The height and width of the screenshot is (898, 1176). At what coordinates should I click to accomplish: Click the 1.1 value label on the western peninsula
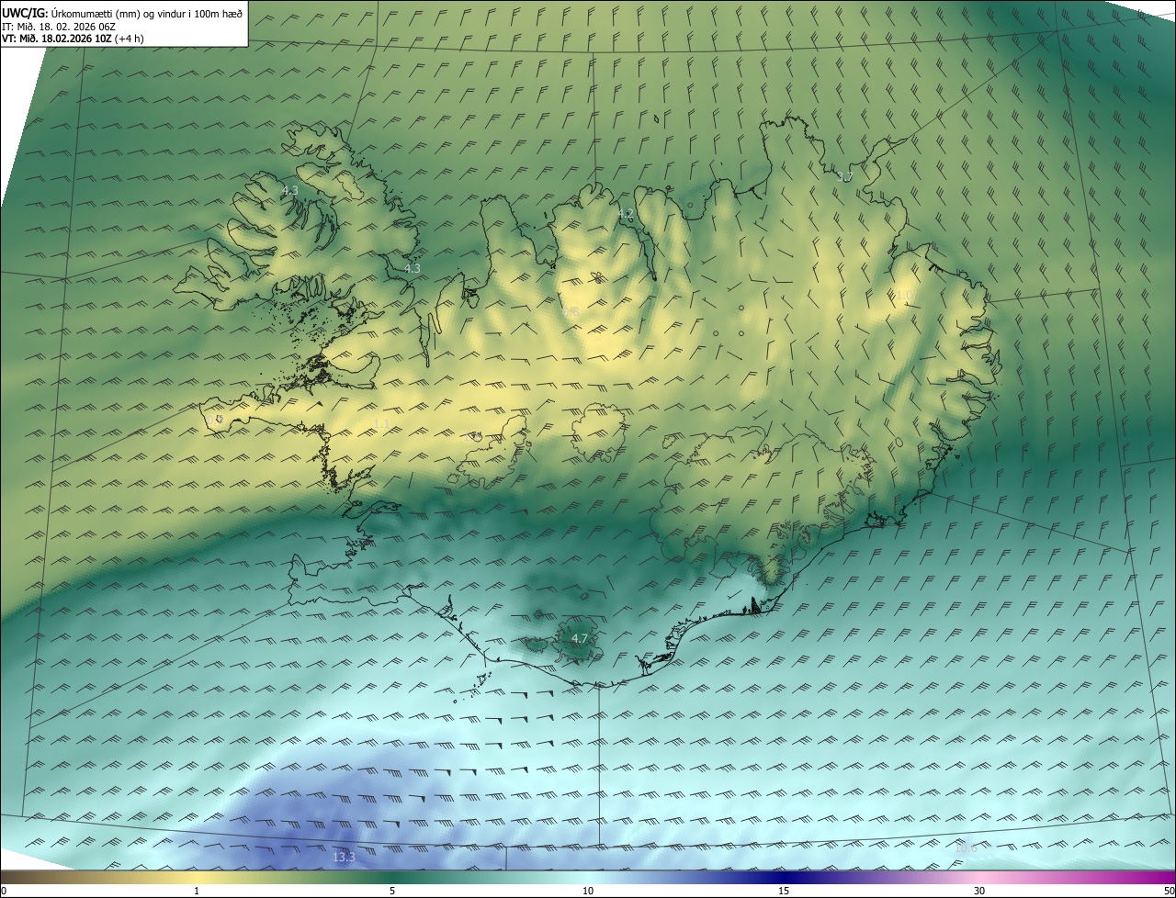pyautogui.click(x=382, y=423)
